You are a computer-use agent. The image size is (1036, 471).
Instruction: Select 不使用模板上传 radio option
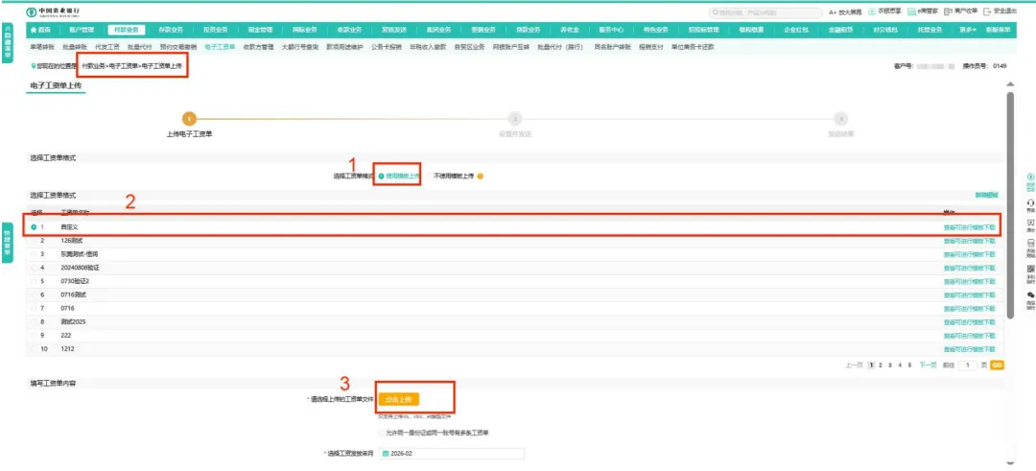[x=429, y=177]
